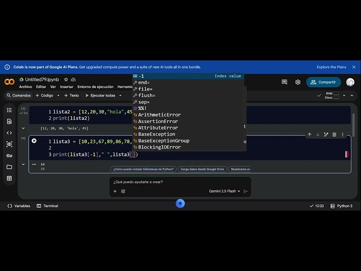Open the Entorno de ejecución menu

[95, 86]
